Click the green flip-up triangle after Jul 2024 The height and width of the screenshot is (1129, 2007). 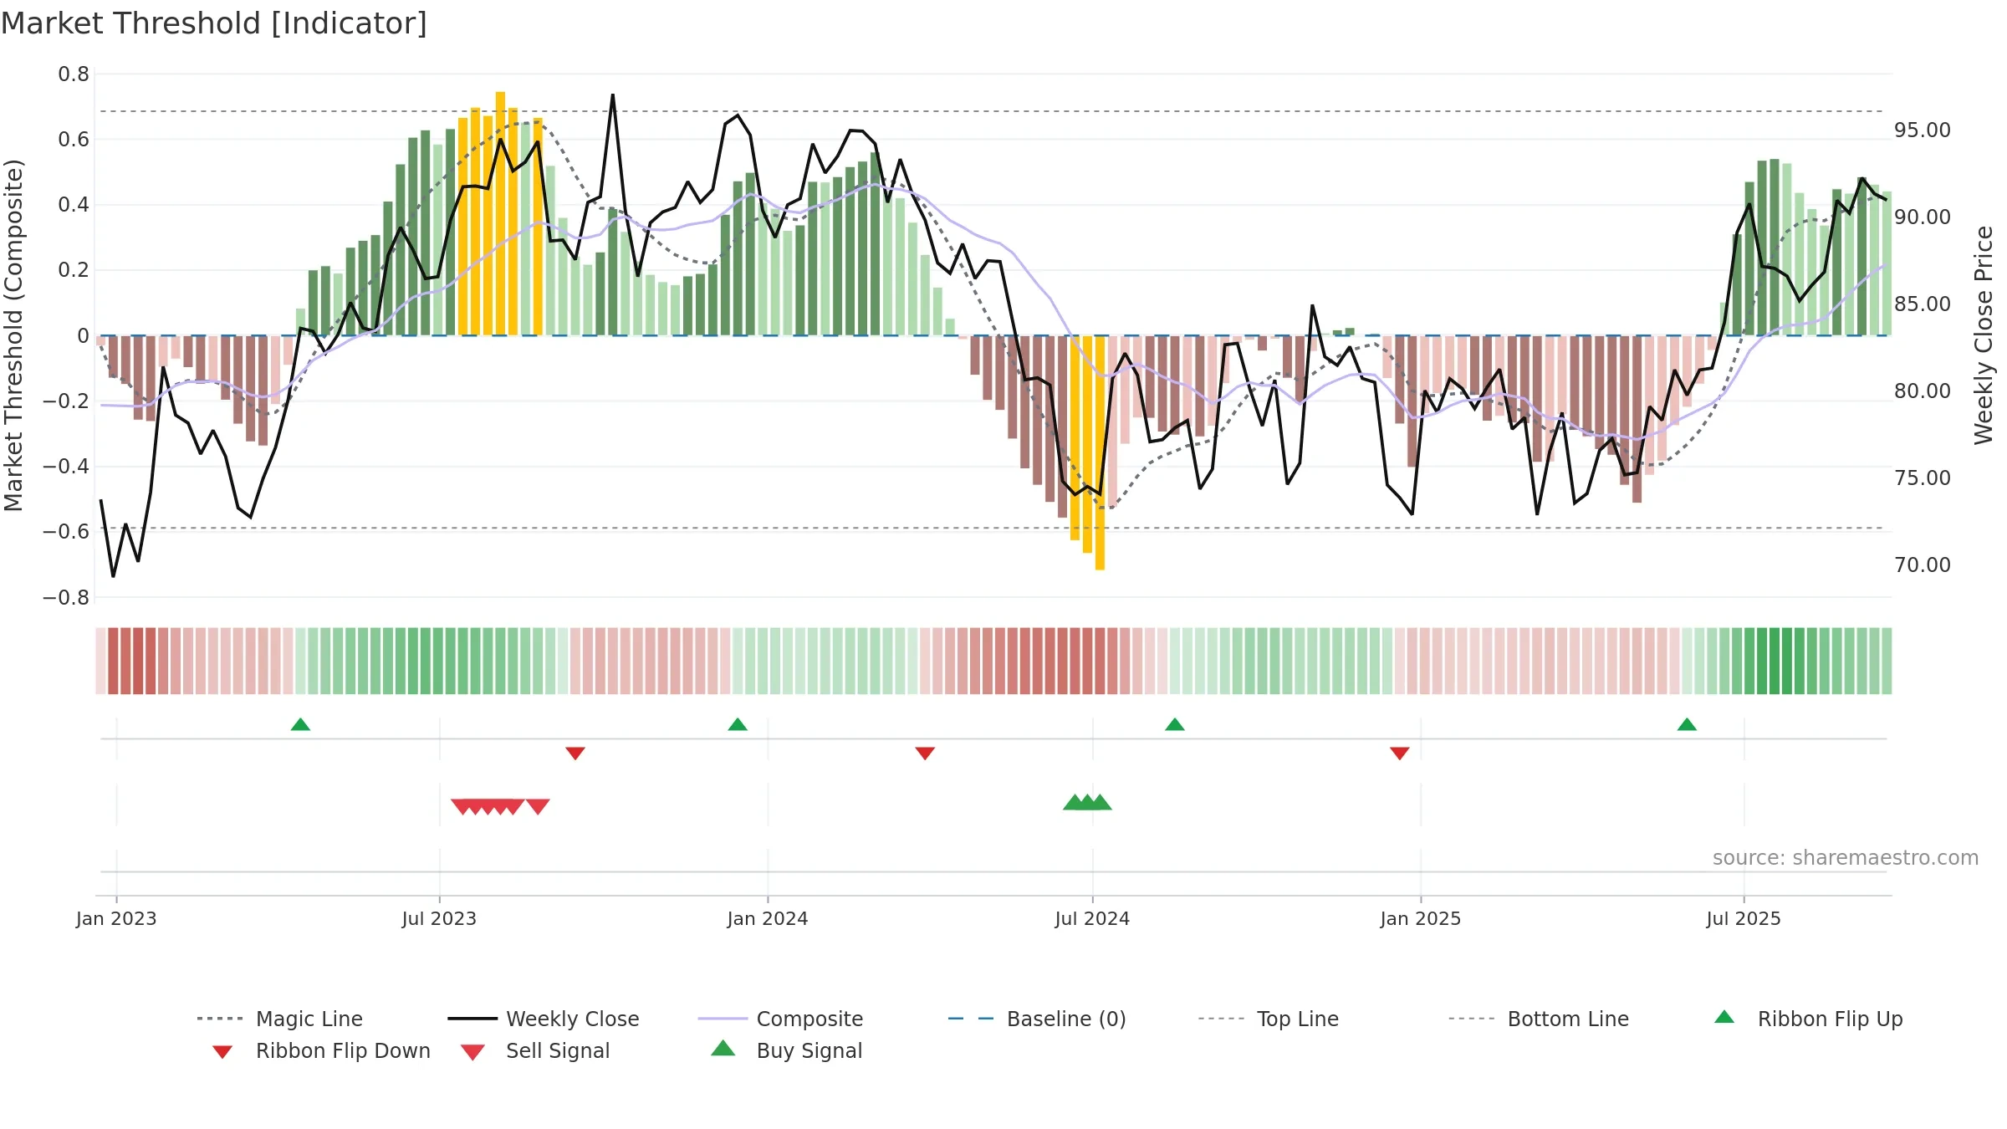[1175, 724]
